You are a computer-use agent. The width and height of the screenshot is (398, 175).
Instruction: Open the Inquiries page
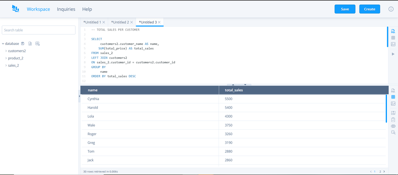[x=66, y=9]
